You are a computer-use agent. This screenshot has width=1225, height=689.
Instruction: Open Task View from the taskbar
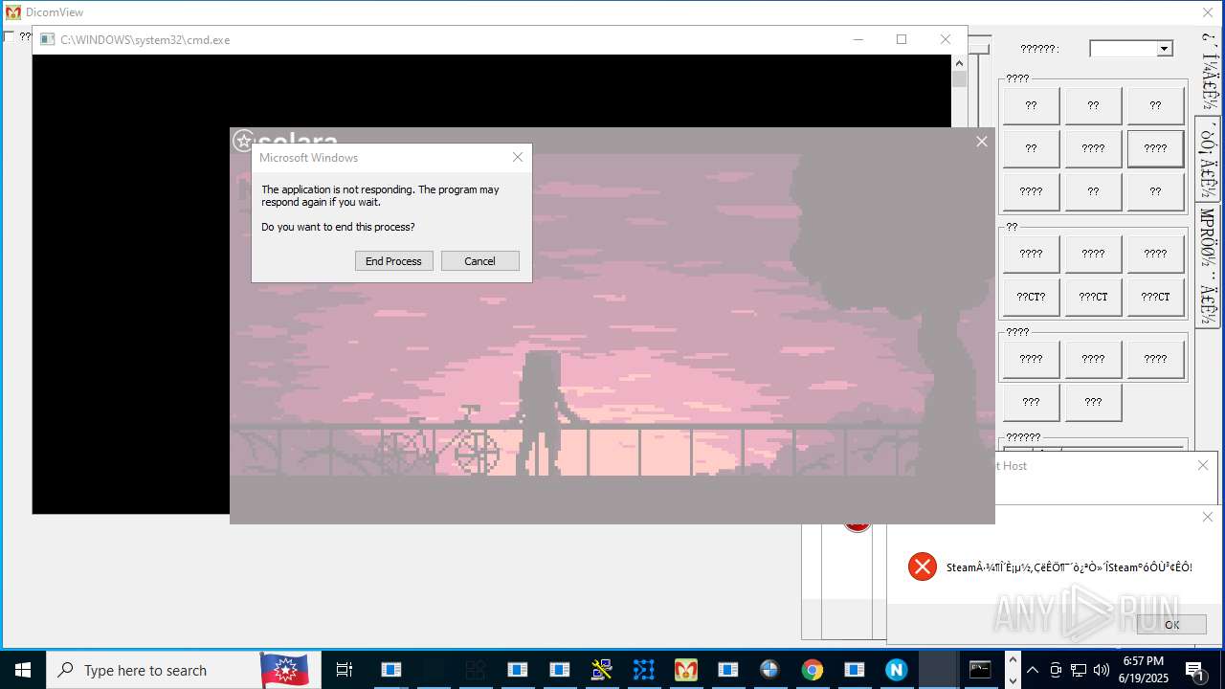(x=345, y=670)
